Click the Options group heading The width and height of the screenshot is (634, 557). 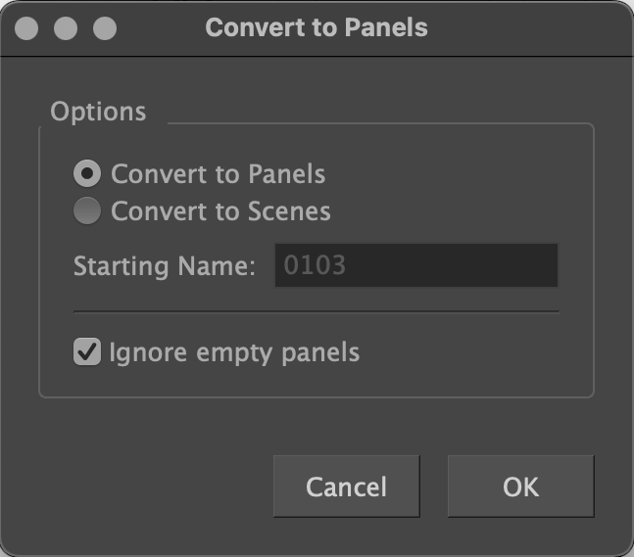(x=98, y=112)
